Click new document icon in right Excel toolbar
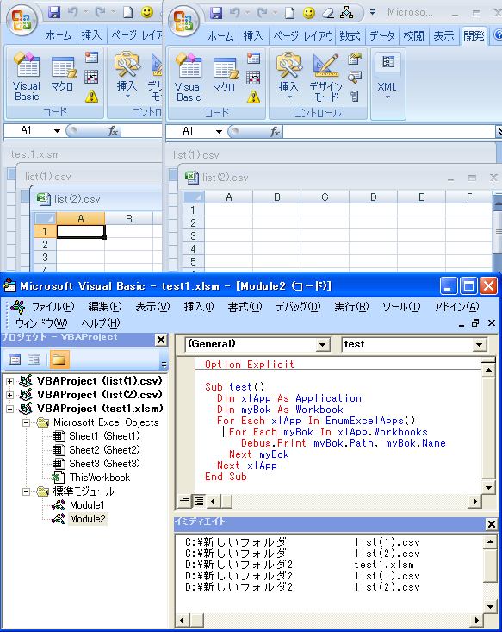The image size is (502, 632). (x=290, y=13)
